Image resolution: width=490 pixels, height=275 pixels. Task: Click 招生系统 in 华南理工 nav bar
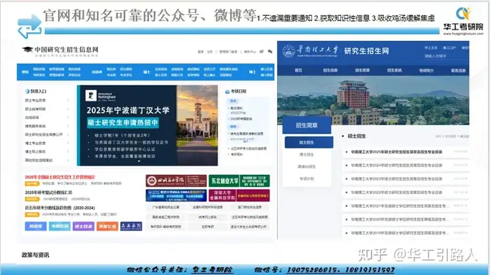click(x=394, y=71)
